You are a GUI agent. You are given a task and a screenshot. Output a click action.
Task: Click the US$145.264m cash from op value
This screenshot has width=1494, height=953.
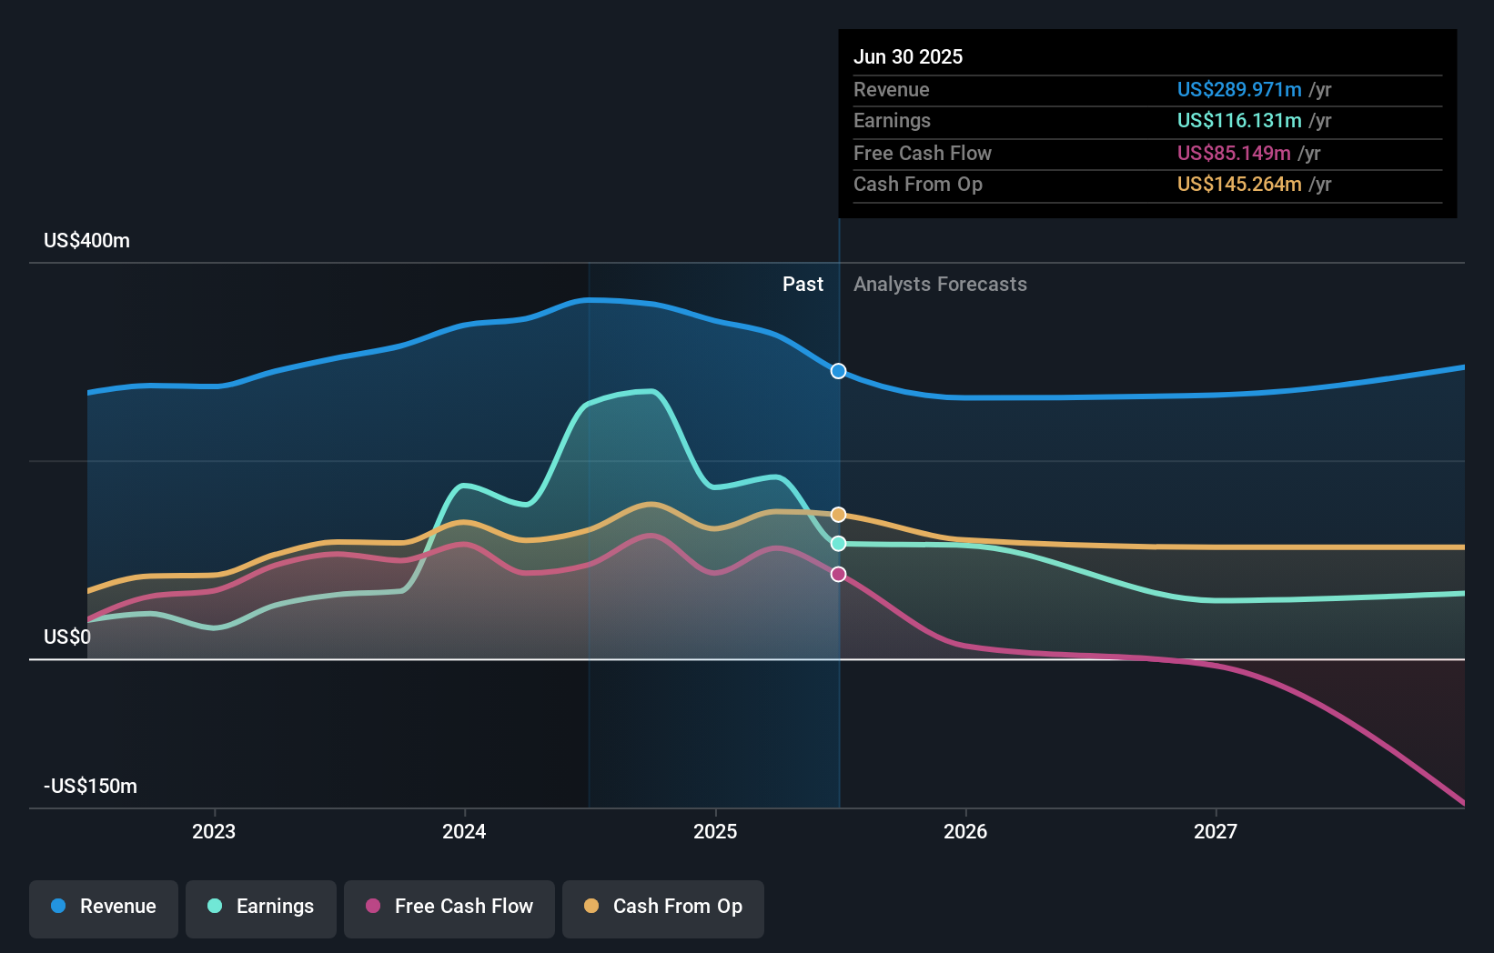click(x=1239, y=184)
